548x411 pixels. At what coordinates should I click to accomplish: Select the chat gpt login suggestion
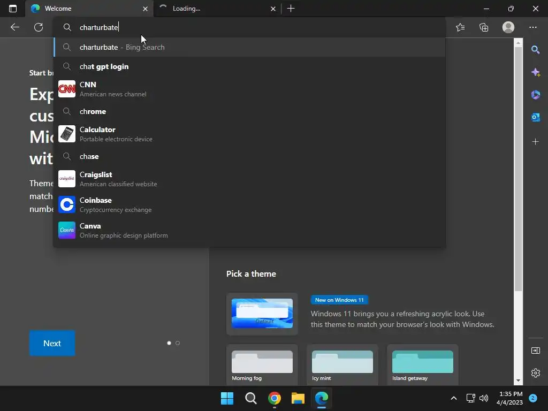249,66
